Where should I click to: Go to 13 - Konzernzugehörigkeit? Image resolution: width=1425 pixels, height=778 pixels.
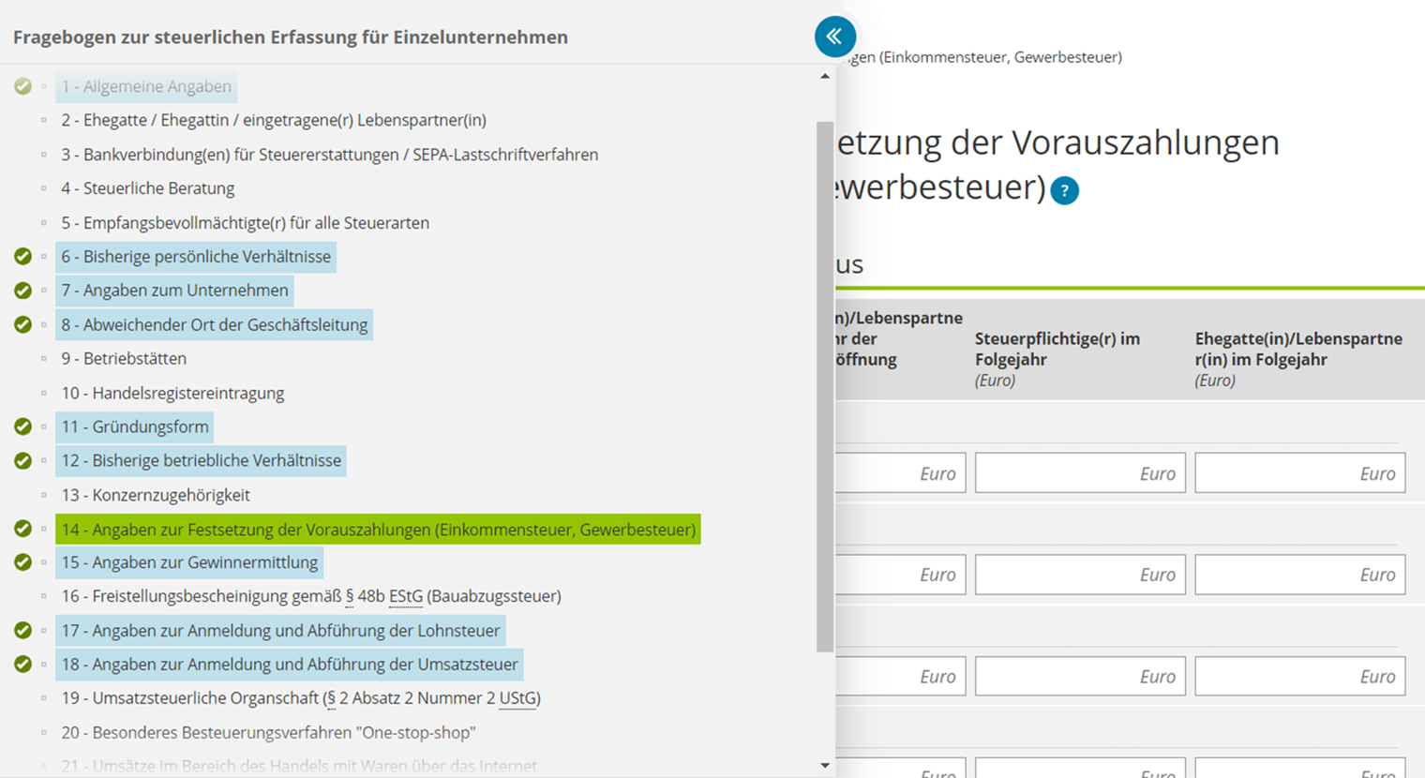click(x=156, y=495)
